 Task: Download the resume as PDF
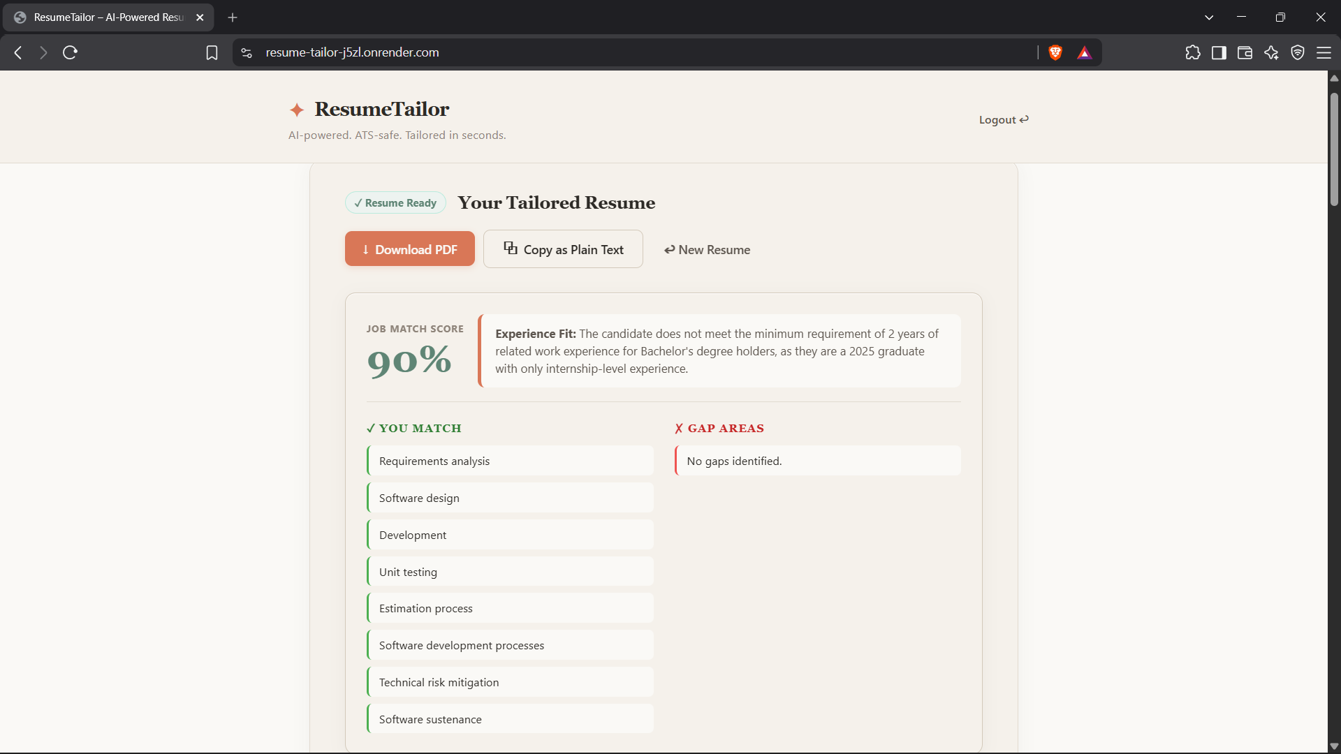410,249
